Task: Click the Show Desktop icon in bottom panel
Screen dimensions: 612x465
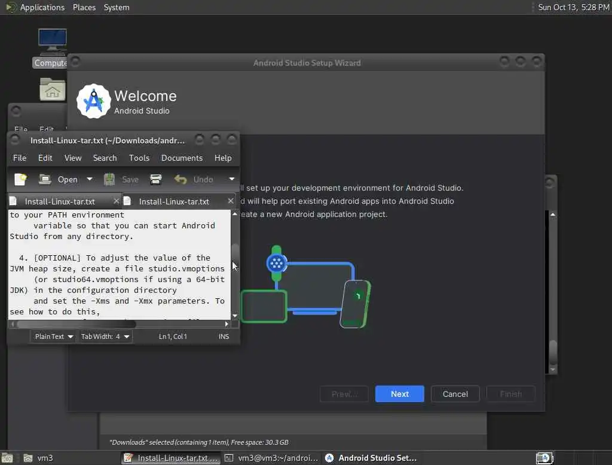Action: click(x=7, y=458)
